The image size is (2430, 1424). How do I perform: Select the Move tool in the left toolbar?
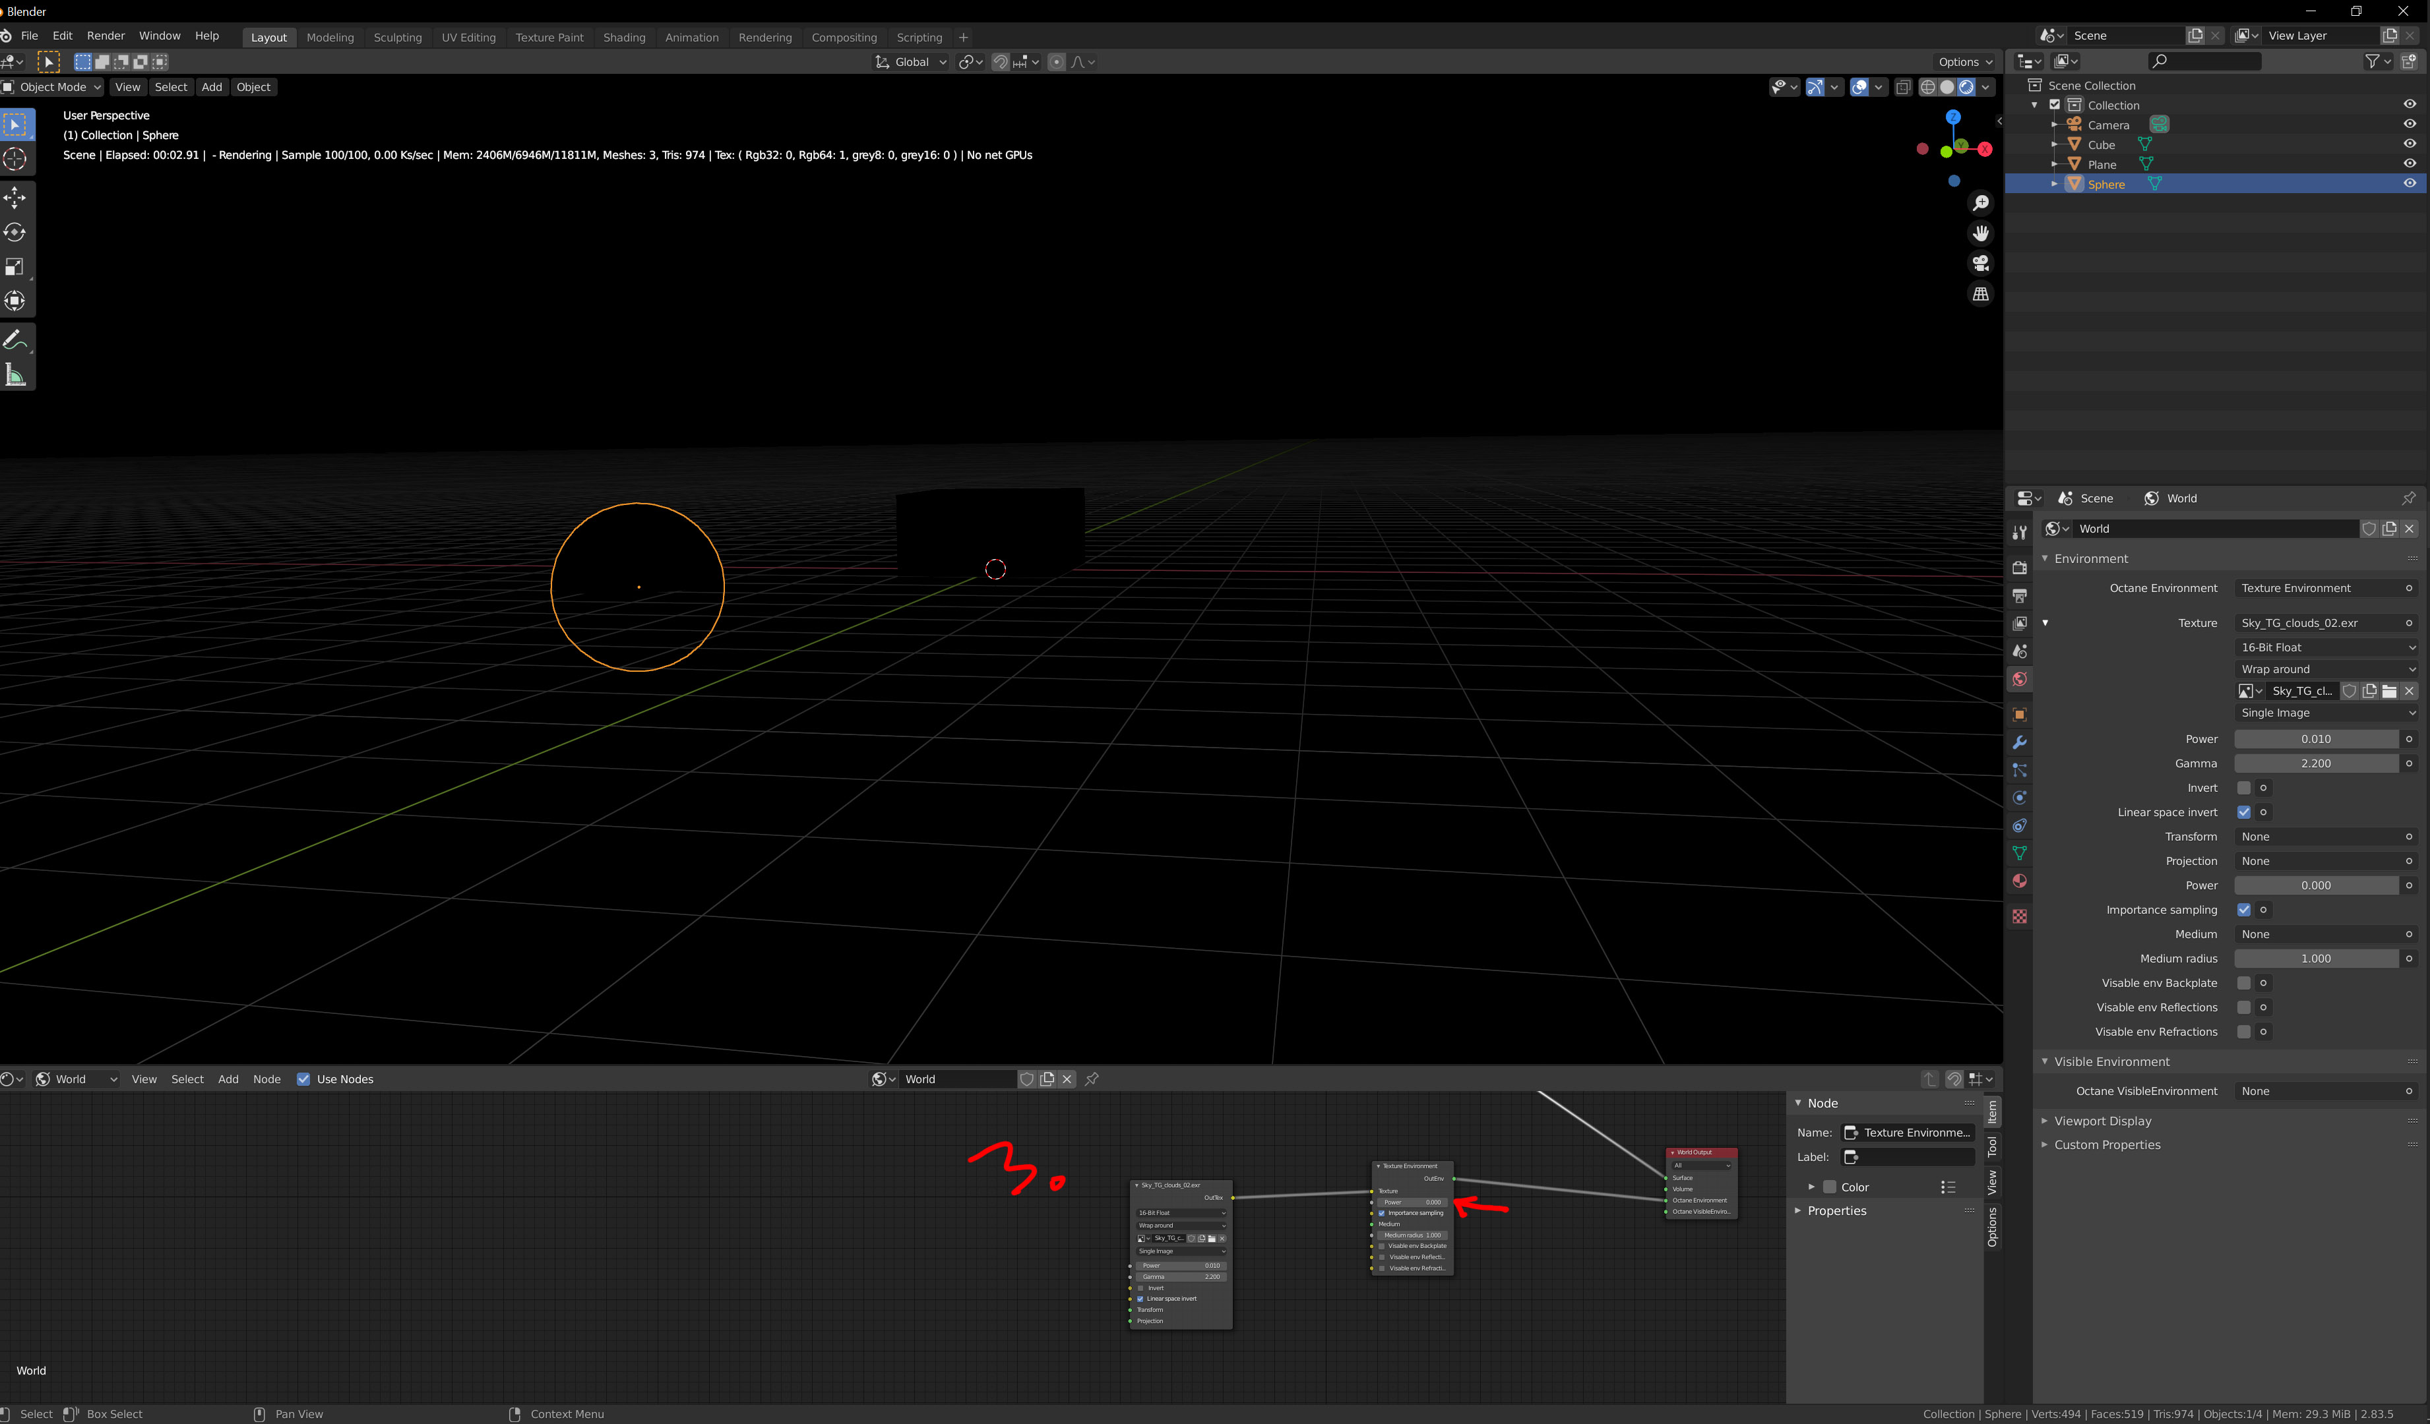click(15, 198)
